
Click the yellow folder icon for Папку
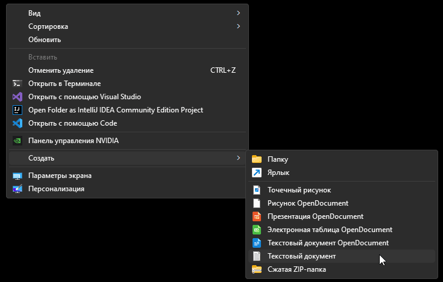[x=257, y=159]
